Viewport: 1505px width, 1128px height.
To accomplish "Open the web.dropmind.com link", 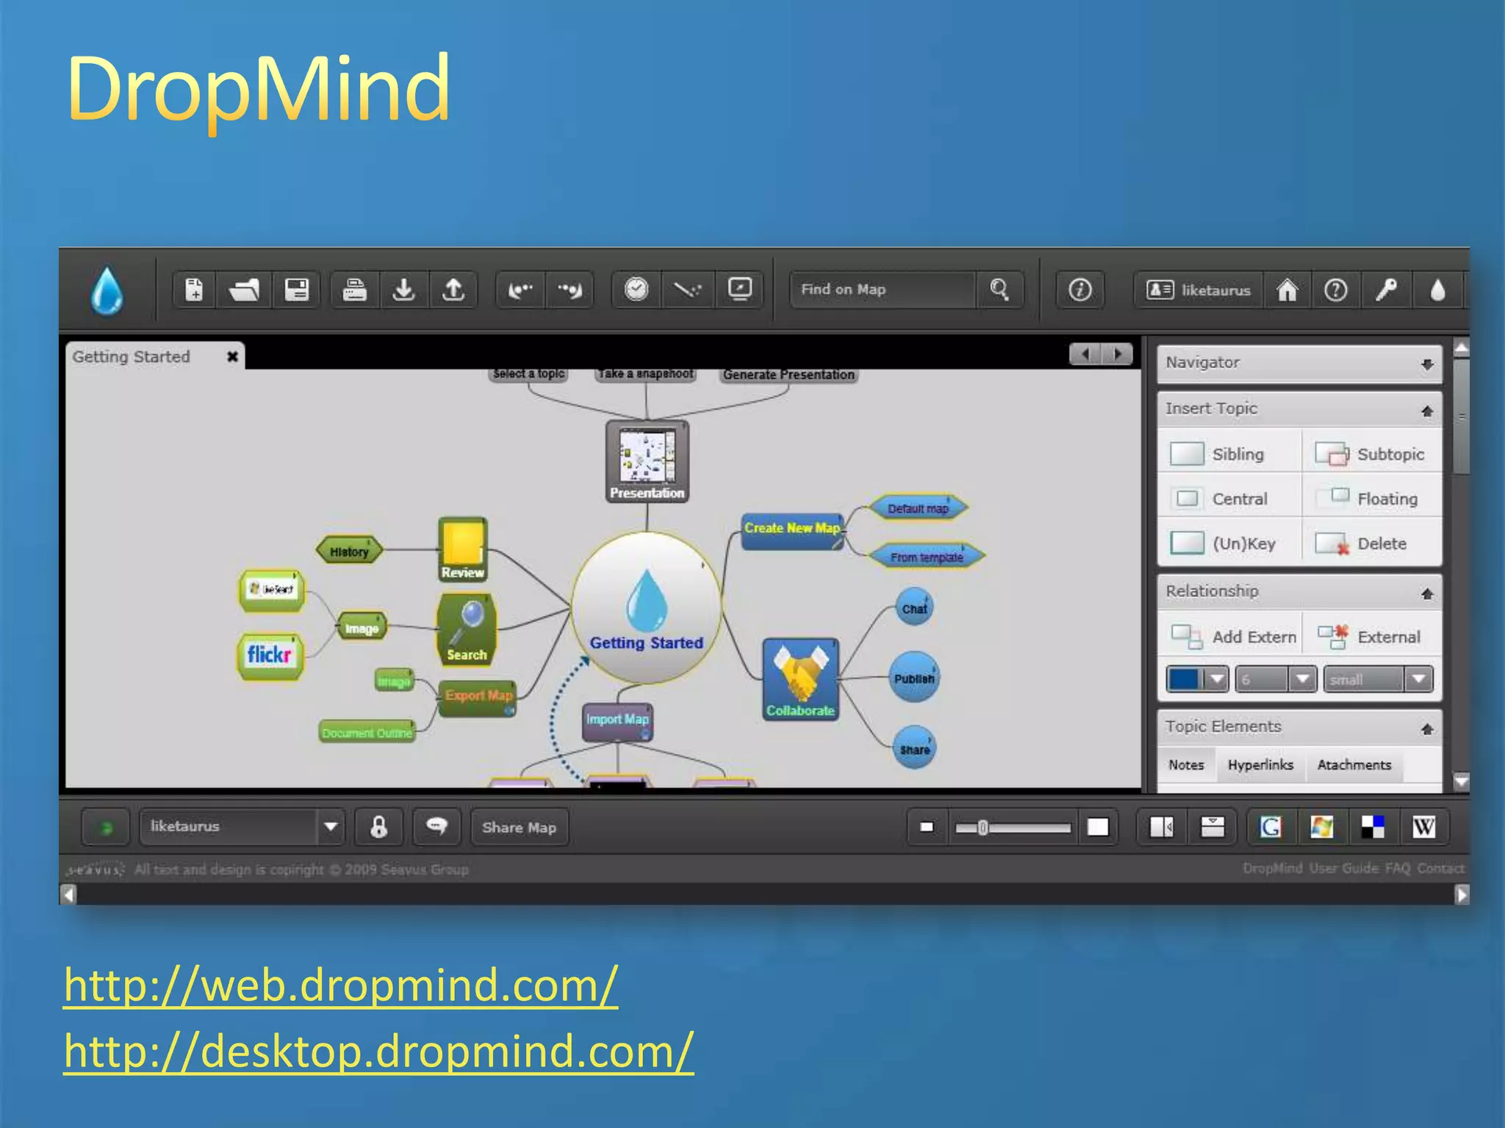I will (x=340, y=985).
